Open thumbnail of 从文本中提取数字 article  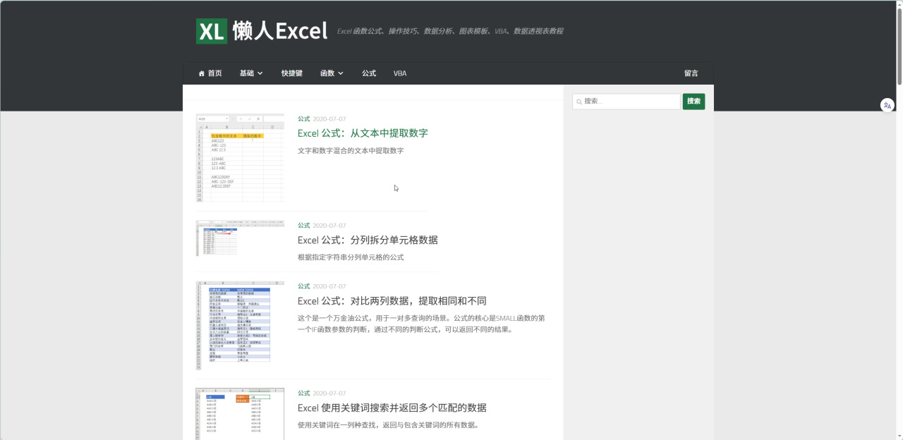tap(240, 158)
